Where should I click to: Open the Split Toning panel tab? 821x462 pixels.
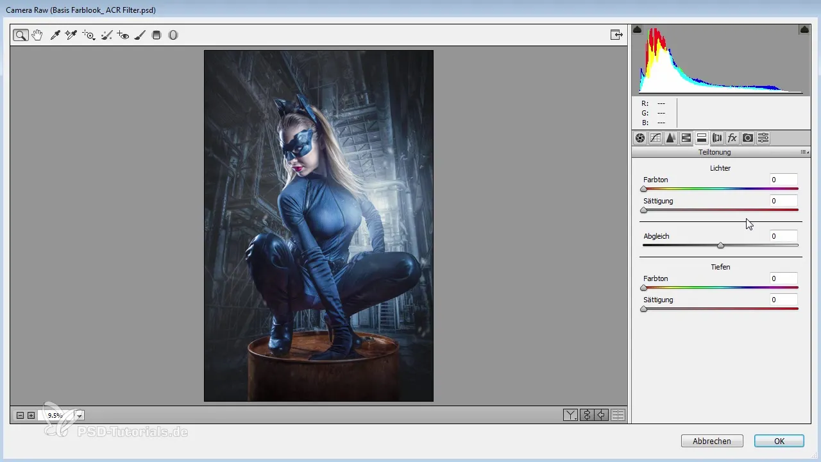coord(701,138)
